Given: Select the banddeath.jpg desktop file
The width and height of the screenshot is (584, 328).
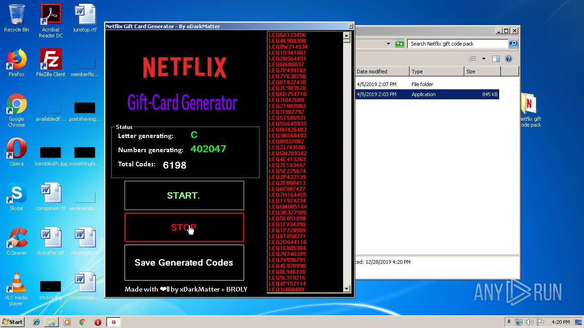Looking at the screenshot, I should coord(51,156).
